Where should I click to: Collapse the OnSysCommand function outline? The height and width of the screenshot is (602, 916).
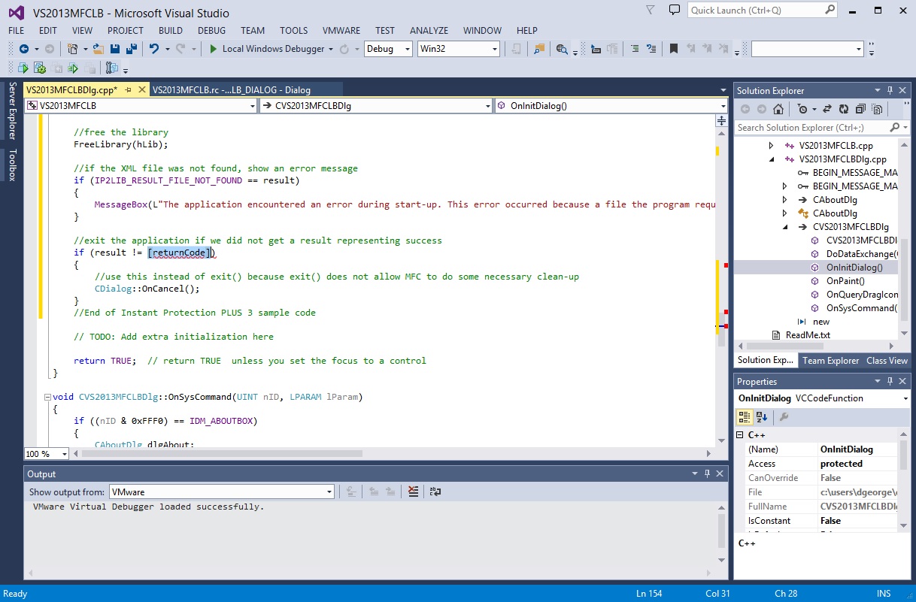[x=47, y=397]
